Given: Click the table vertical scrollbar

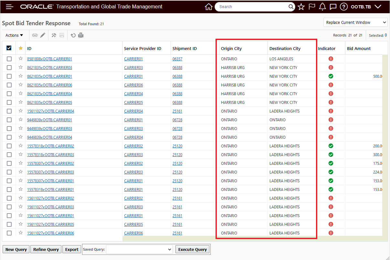Looking at the screenshot, I should click(385, 145).
